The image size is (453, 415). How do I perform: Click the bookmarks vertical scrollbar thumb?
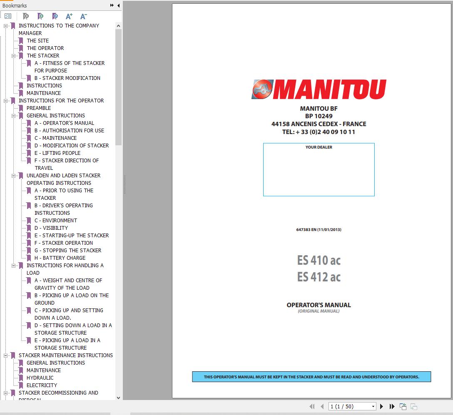pyautogui.click(x=118, y=87)
